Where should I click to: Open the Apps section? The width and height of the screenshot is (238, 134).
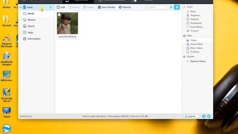coord(30,32)
